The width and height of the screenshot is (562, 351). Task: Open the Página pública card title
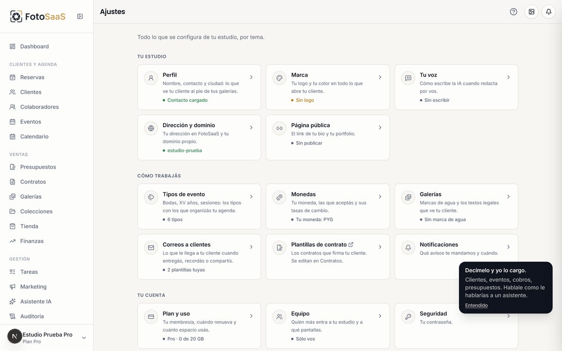tap(311, 125)
